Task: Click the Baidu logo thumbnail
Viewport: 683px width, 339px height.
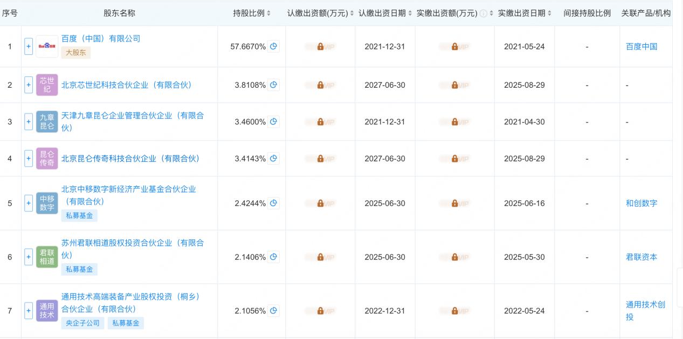Action: (47, 46)
